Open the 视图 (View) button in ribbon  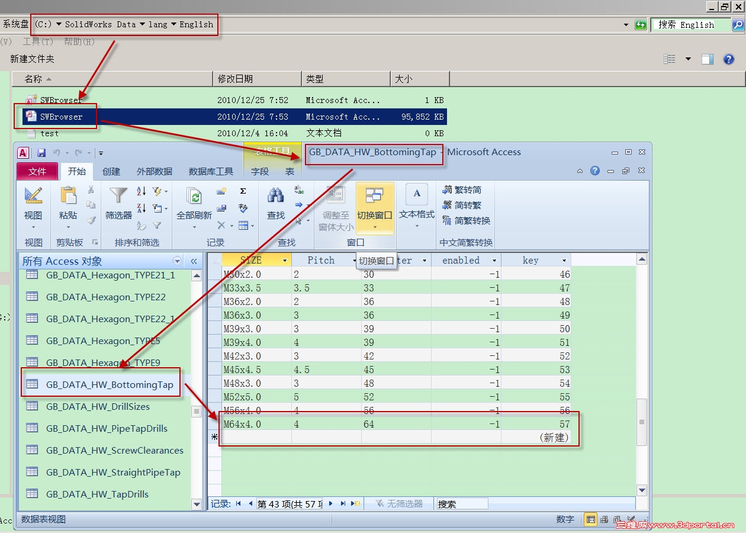pyautogui.click(x=33, y=208)
